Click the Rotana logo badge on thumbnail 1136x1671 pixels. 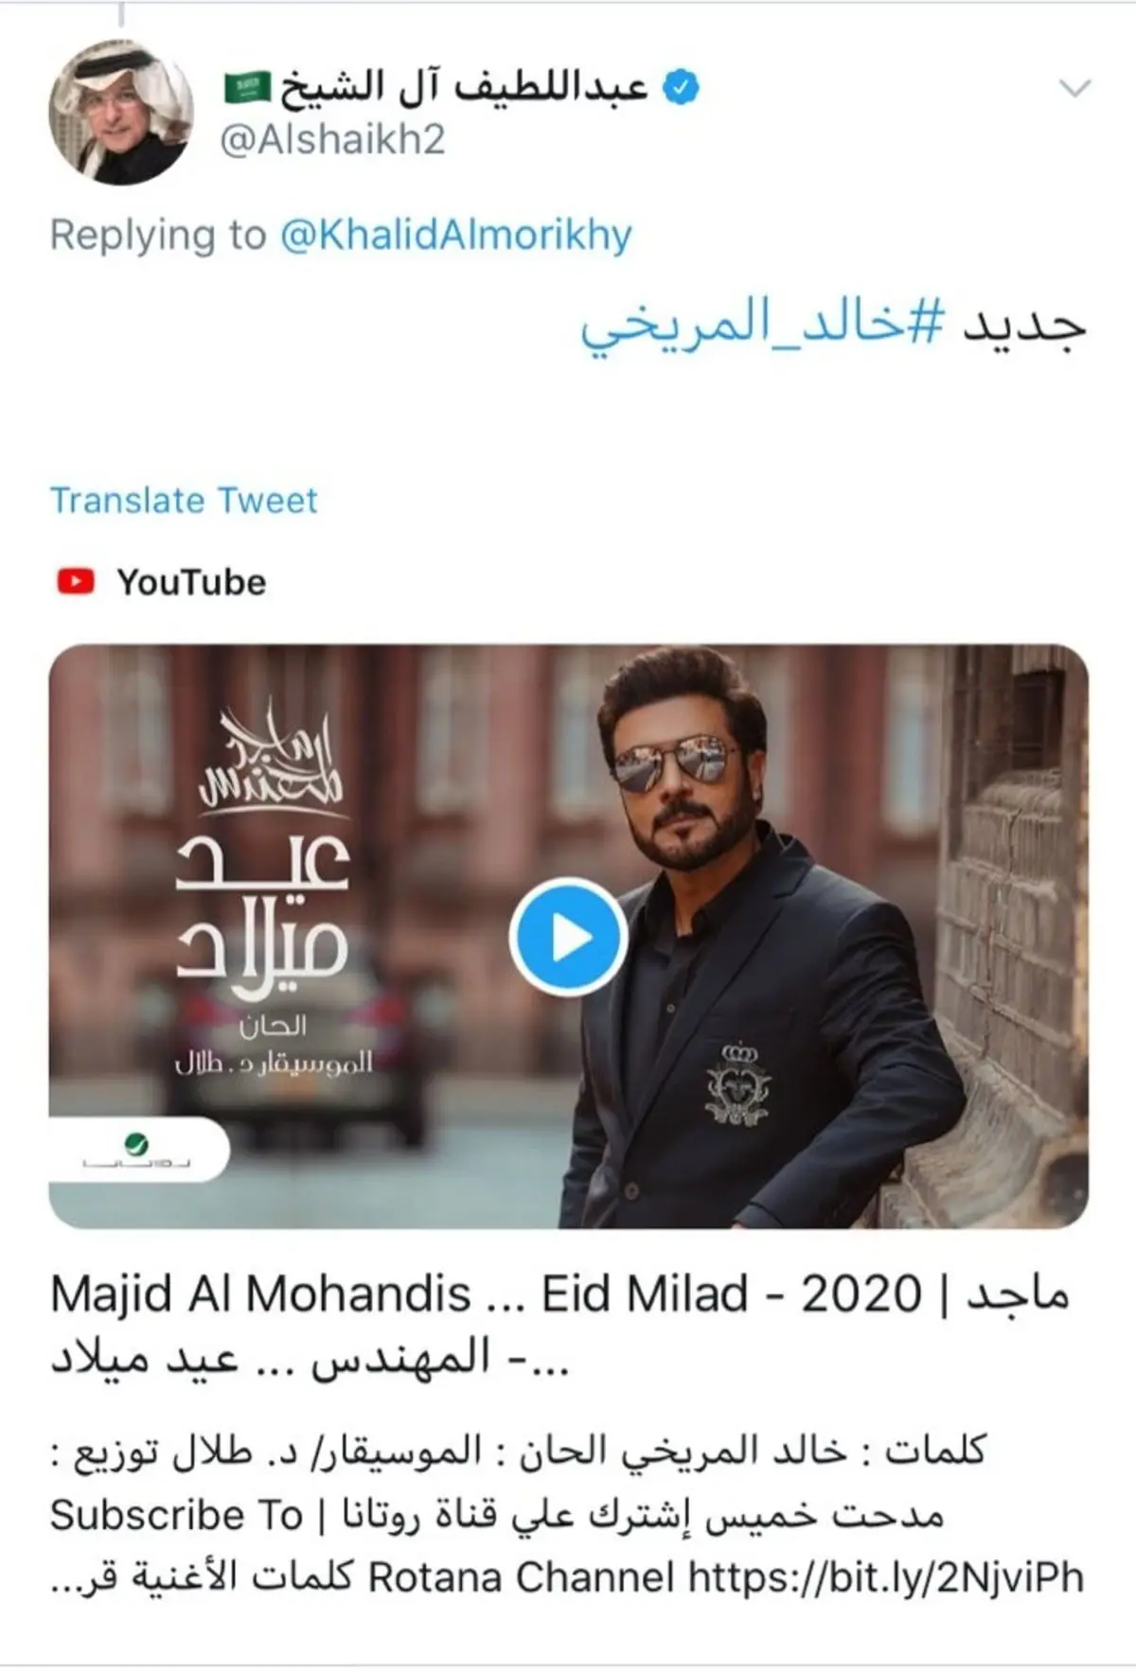(138, 1152)
